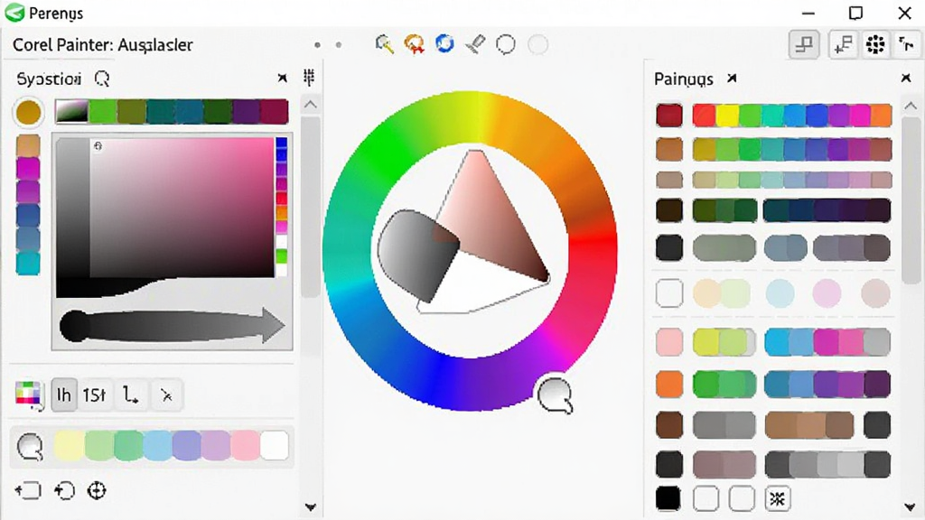Close the Syostioi panel
The height and width of the screenshot is (520, 925).
[283, 78]
